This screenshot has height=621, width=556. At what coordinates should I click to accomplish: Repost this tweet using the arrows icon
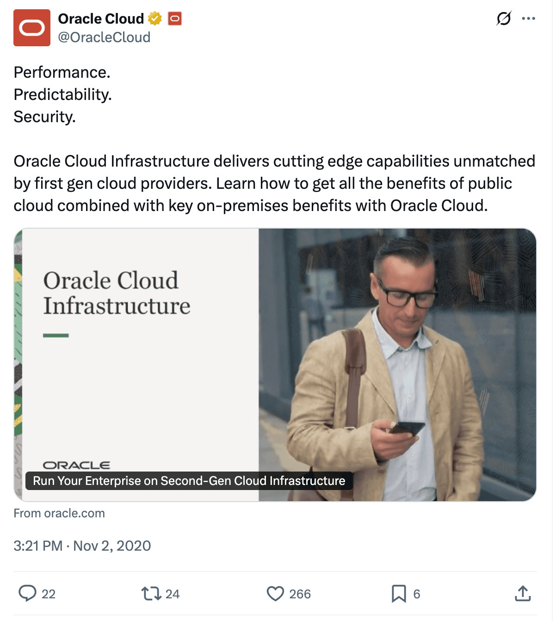[x=151, y=593]
